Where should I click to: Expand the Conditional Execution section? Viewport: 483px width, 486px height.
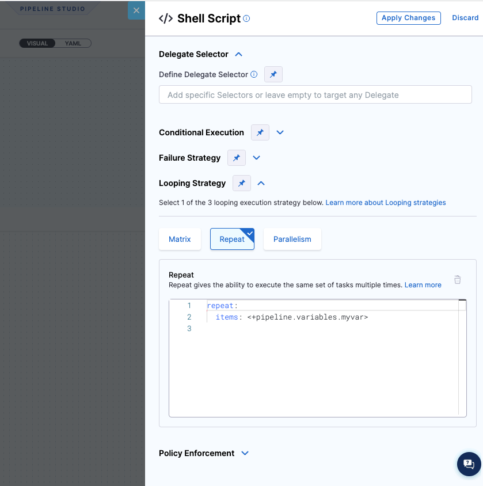pyautogui.click(x=280, y=132)
